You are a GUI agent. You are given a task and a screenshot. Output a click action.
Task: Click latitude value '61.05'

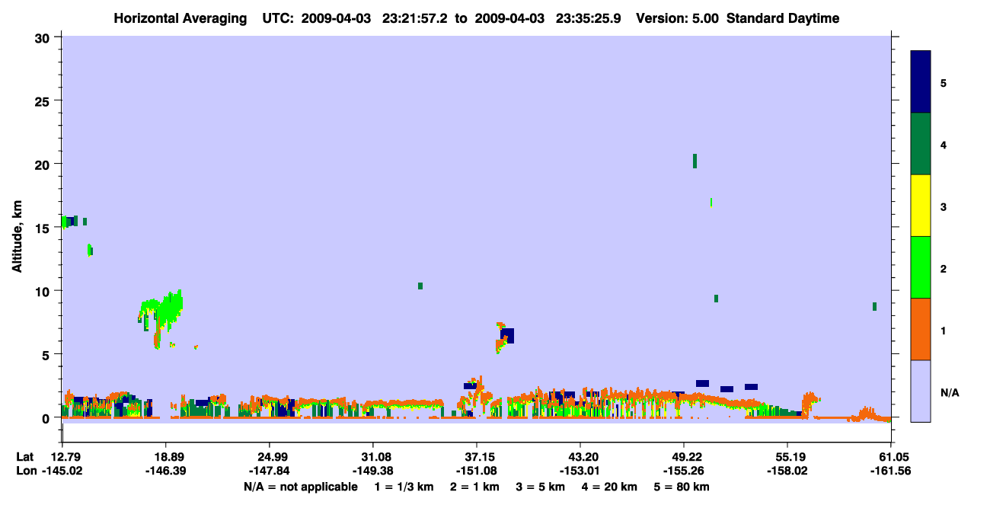[x=891, y=457]
